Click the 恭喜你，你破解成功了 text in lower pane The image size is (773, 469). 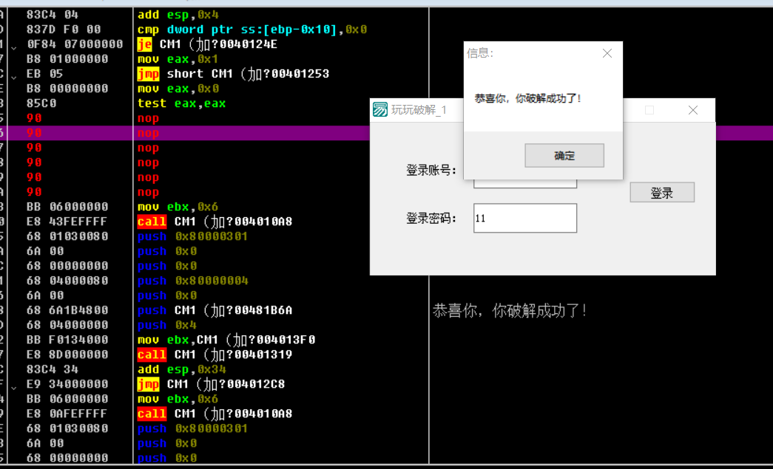click(510, 311)
